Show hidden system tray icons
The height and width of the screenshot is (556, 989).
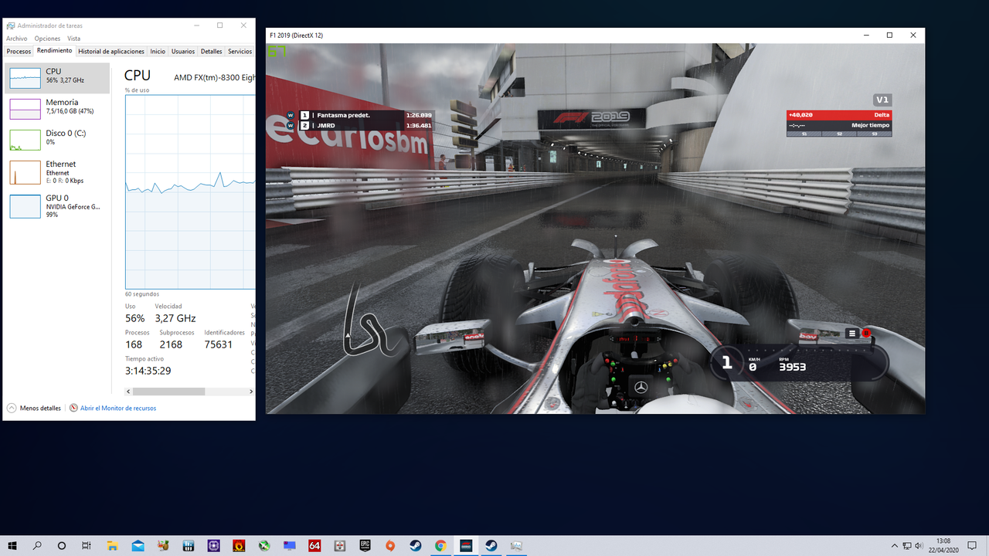coord(894,545)
